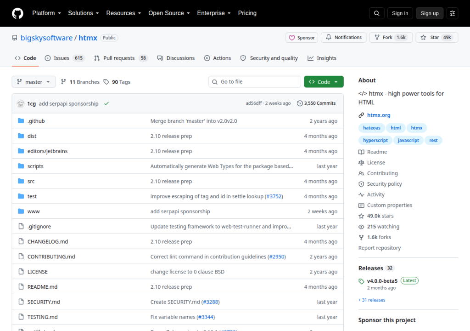Click the hateoas topic tag
The width and height of the screenshot is (470, 331).
pos(372,128)
